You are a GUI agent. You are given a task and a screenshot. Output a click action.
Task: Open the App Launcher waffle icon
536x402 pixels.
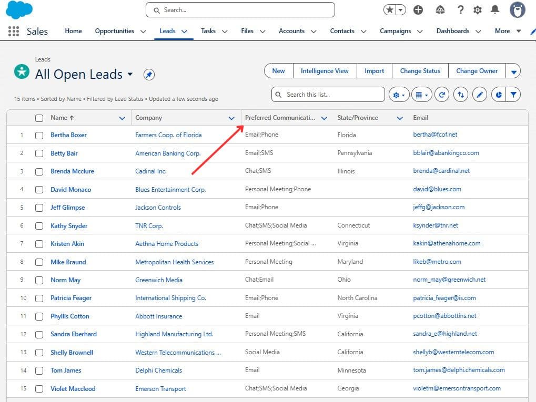point(13,32)
